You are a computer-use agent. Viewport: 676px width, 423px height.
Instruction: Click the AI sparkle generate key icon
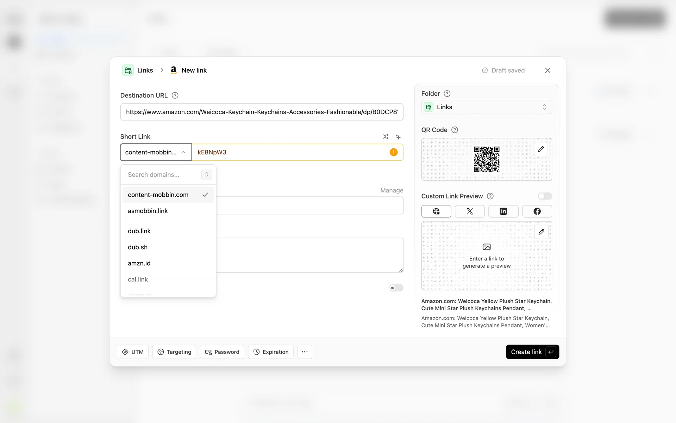pos(398,136)
